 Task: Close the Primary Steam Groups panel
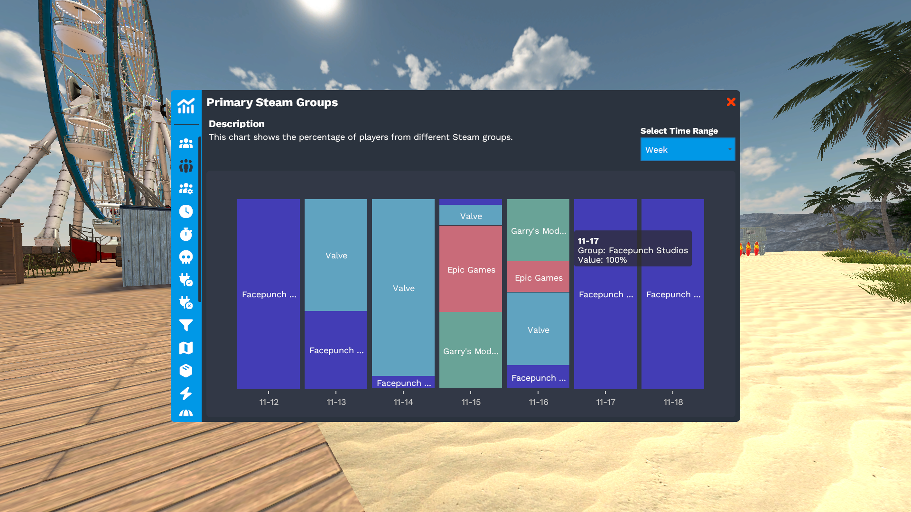pos(731,102)
